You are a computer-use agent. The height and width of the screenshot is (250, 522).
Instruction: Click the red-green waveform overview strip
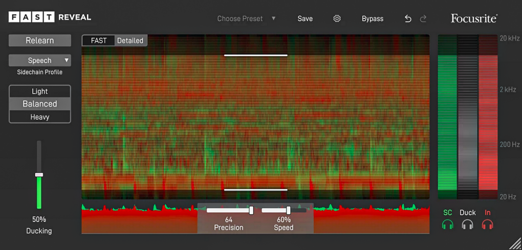pos(255,218)
